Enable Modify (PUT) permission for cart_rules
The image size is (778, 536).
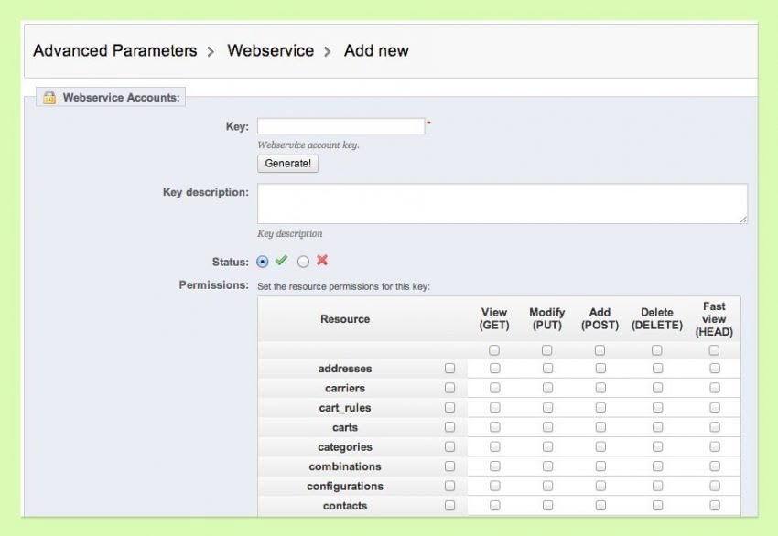[547, 408]
